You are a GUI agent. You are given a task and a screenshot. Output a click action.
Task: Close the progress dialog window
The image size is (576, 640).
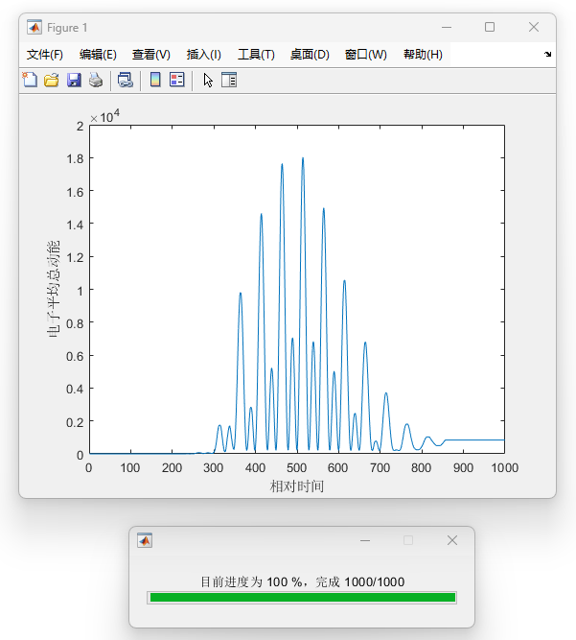pos(452,540)
